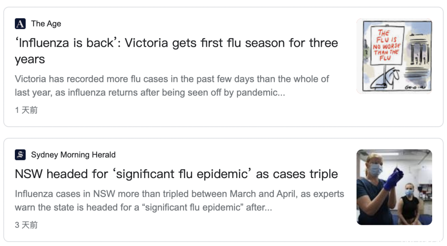Screen dimensions: 447x246
Task: Click the Sydney Morning Herald logo icon
Action: tap(20, 154)
